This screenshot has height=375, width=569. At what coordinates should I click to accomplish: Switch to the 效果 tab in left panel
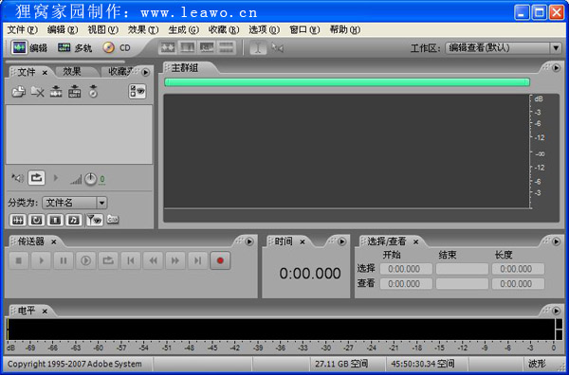72,72
